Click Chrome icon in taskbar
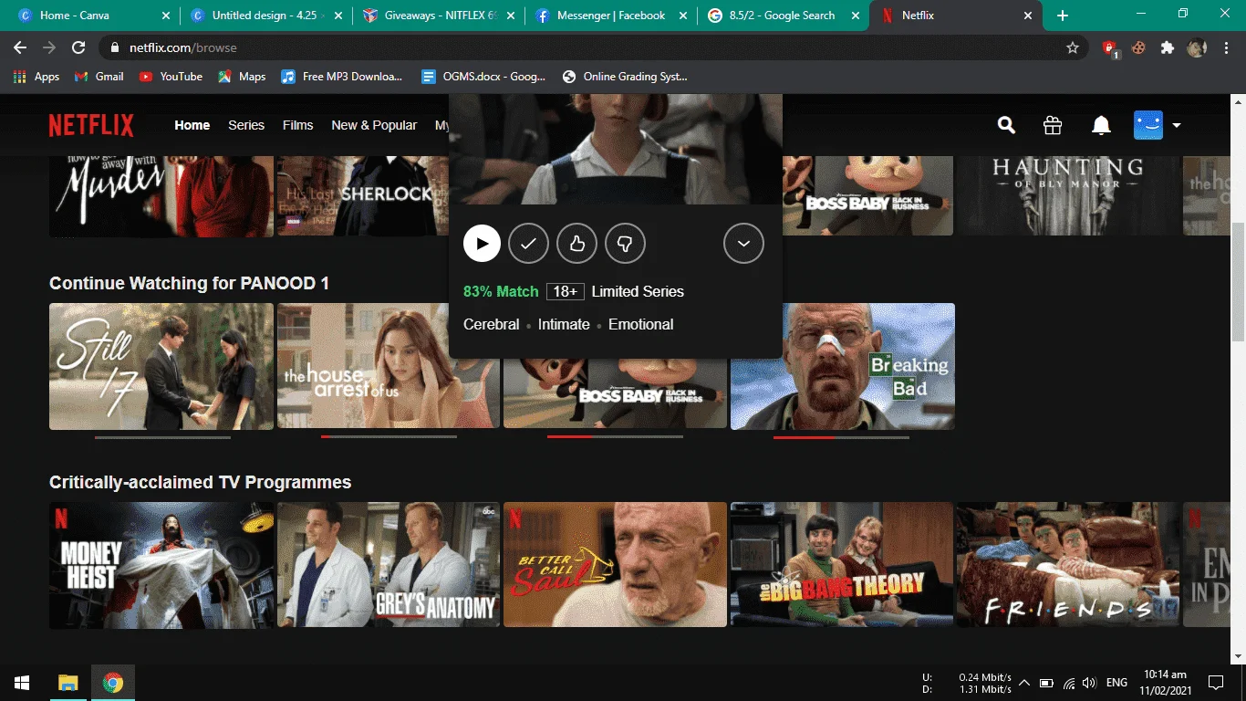This screenshot has width=1246, height=701. pyautogui.click(x=113, y=682)
